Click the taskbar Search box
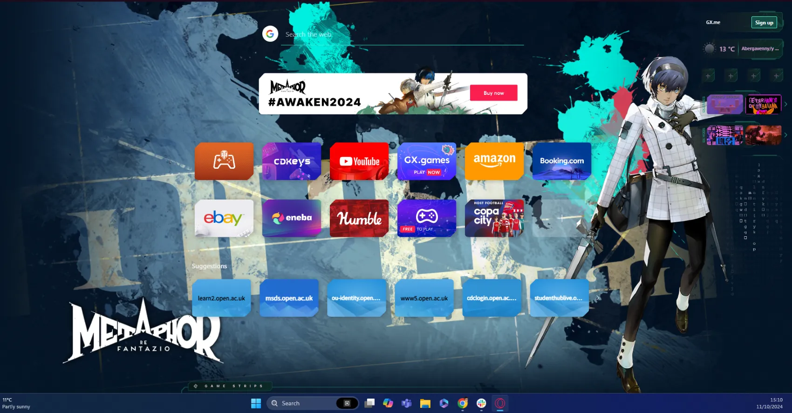 tap(313, 403)
